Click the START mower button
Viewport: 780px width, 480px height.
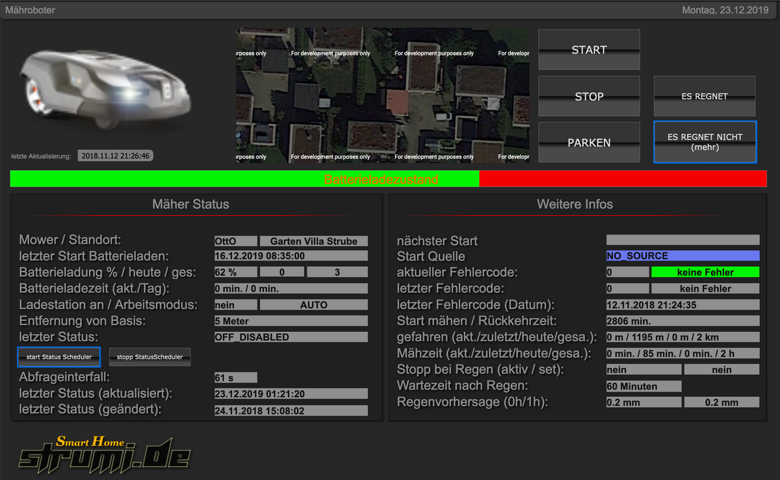pyautogui.click(x=589, y=49)
